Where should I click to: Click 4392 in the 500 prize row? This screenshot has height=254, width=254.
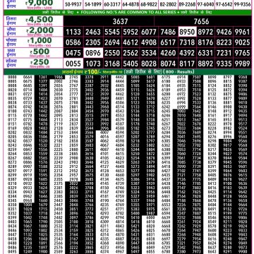pyautogui.click(x=187, y=53)
